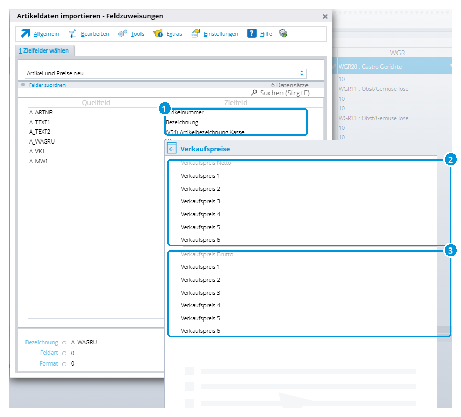Choose Verkaufspreis 1 under Verkaufspreis Netto
Viewport: 461px width, 417px height.
point(200,176)
